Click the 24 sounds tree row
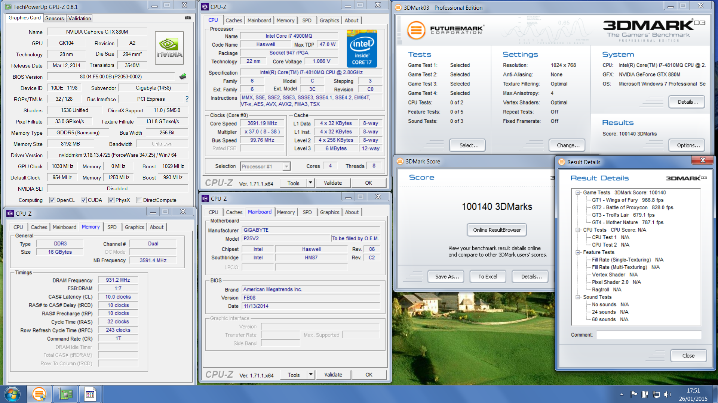718x403 pixels. pyautogui.click(x=610, y=312)
